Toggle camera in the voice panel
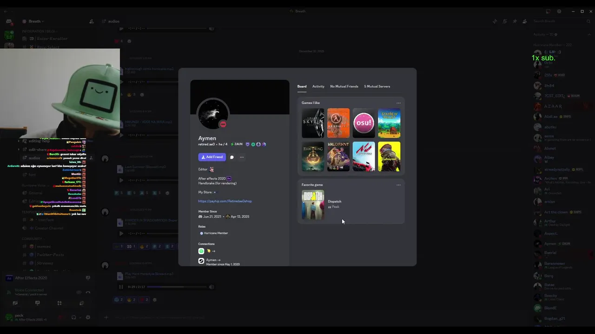595x334 pixels. coord(15,303)
